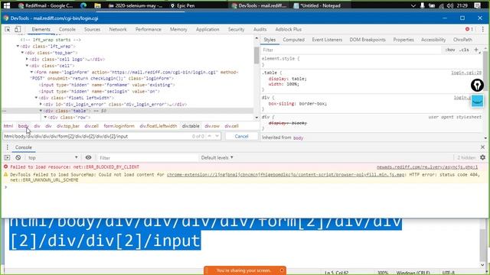Click the console Filter input field
Viewport: 490px width, 275px height.
147,158
